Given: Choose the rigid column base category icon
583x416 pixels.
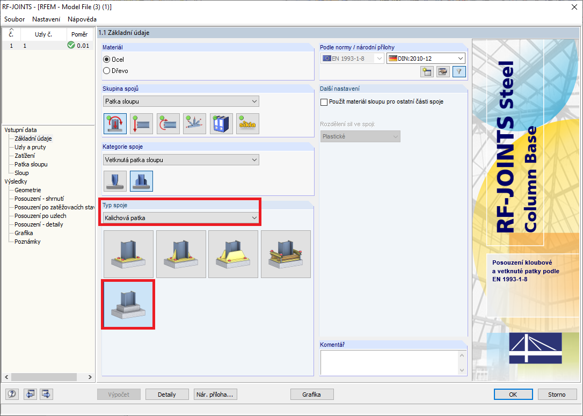Looking at the screenshot, I should 141,181.
